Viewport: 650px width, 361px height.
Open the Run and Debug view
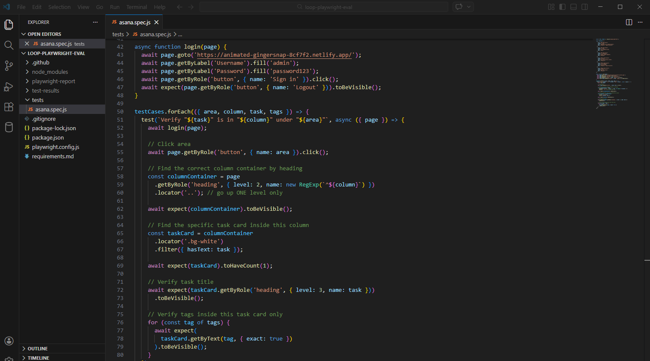9,86
